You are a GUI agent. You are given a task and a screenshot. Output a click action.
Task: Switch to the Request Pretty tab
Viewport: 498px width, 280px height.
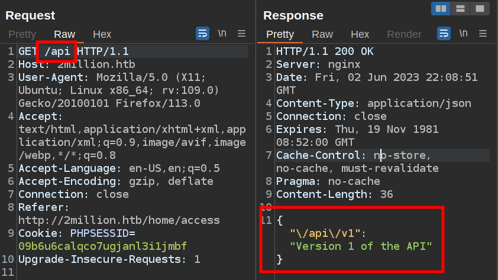22,34
